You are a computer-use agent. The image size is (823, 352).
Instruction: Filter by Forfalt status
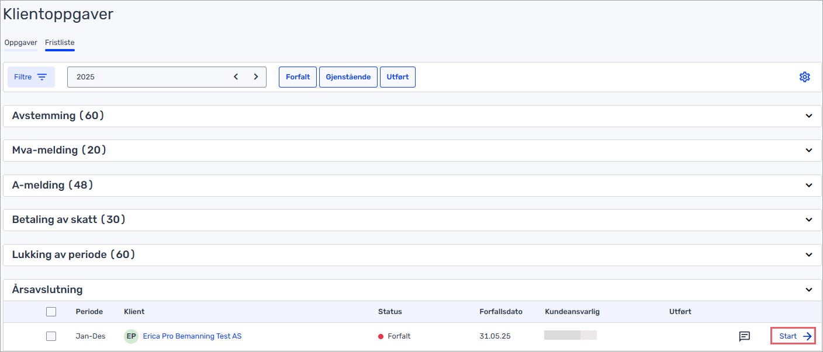point(298,77)
